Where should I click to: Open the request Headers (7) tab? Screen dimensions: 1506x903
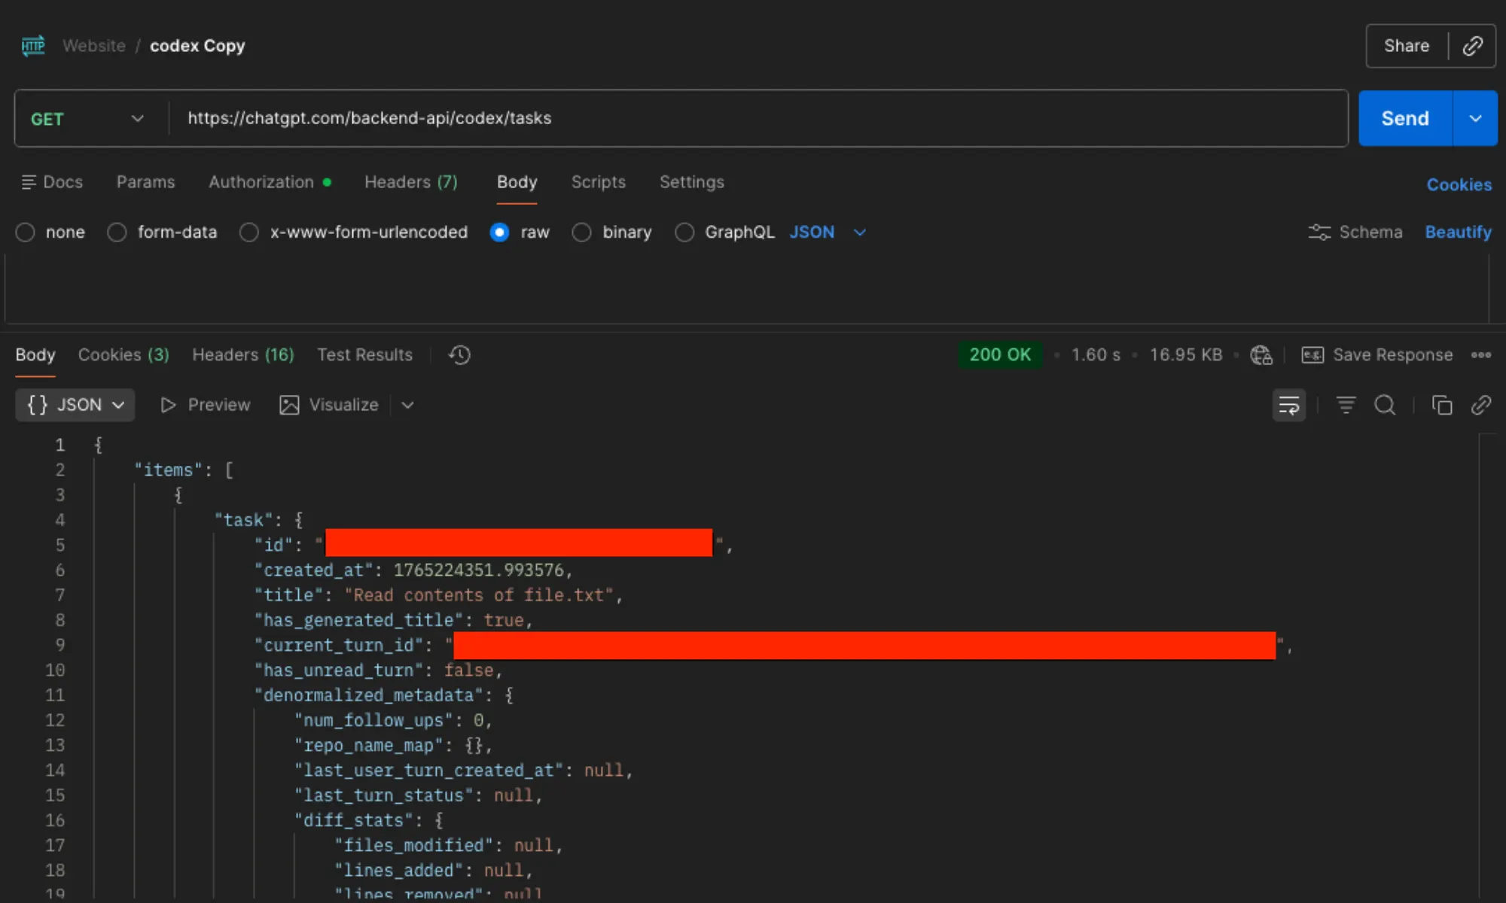tap(411, 182)
